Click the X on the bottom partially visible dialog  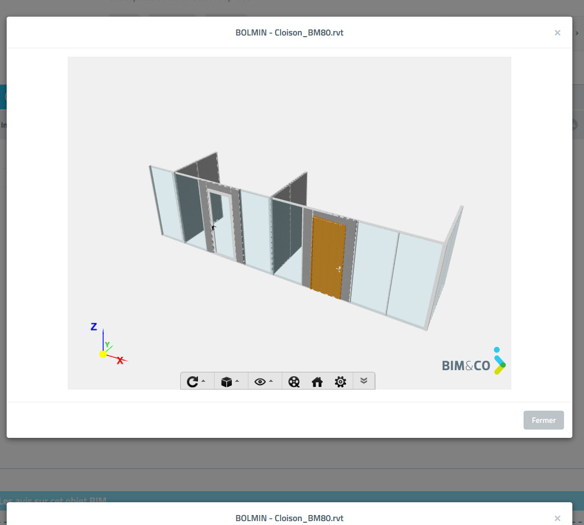(x=557, y=518)
